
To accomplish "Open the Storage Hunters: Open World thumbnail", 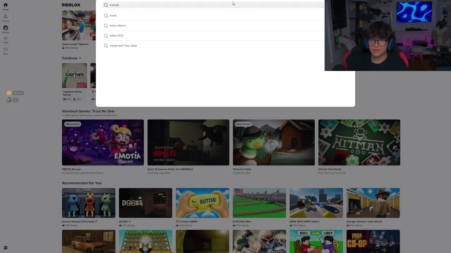I will [373, 203].
